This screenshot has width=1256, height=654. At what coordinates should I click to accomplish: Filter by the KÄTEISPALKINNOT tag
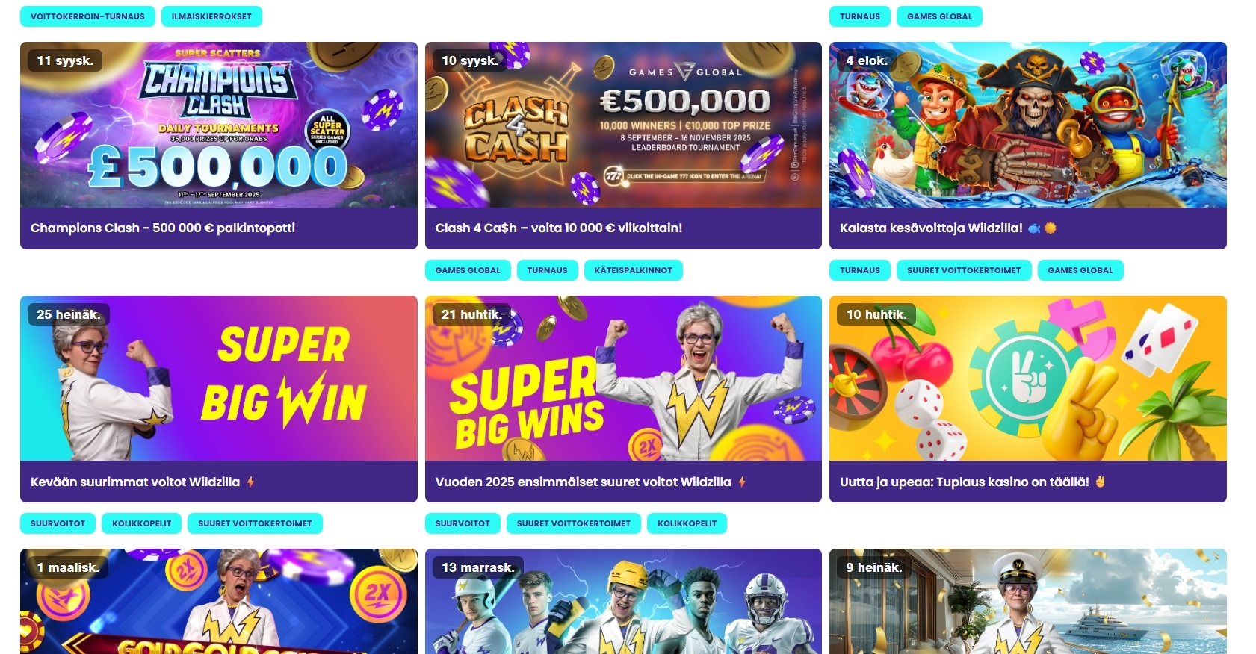click(x=633, y=270)
